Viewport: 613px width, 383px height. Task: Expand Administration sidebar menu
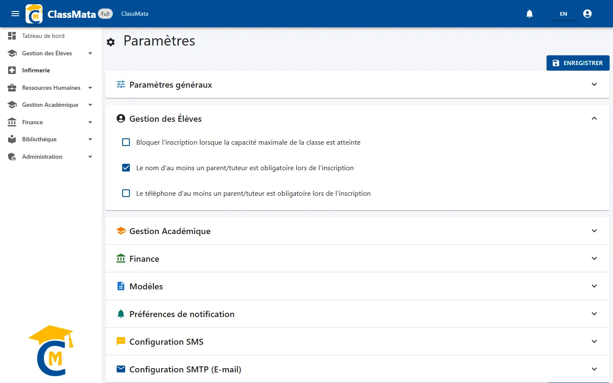tap(51, 157)
